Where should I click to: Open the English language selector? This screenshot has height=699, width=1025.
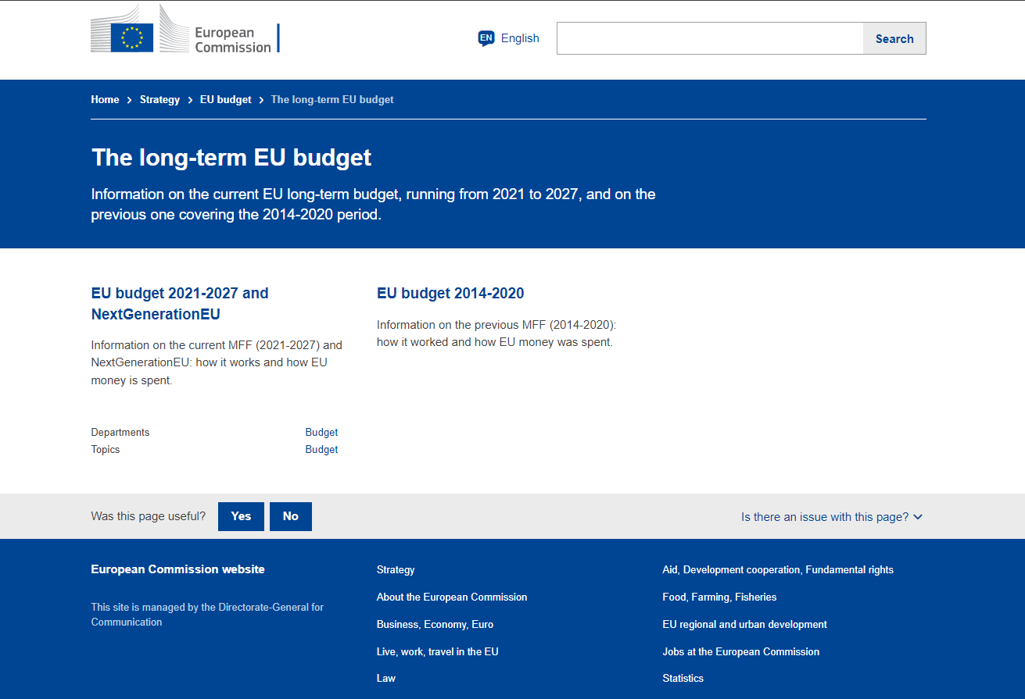[x=509, y=38]
